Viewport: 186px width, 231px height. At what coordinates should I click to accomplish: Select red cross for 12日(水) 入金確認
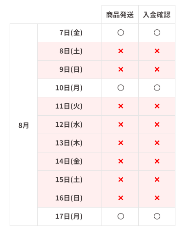click(x=157, y=124)
